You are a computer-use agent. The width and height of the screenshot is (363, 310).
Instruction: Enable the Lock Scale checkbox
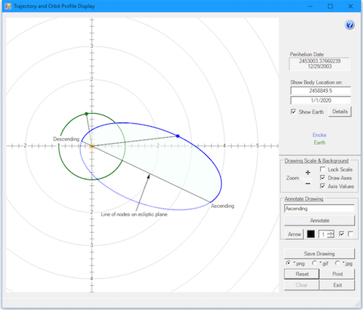click(x=323, y=169)
